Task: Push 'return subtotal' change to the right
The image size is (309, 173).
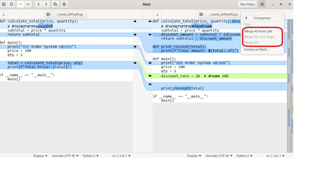Action: [135, 34]
